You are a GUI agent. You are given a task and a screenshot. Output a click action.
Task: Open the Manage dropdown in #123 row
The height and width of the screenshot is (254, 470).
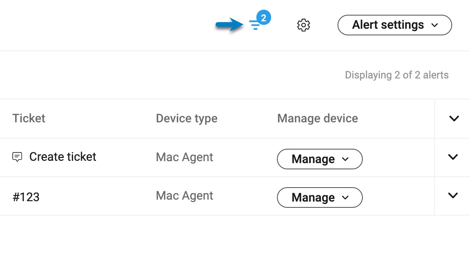click(x=319, y=198)
